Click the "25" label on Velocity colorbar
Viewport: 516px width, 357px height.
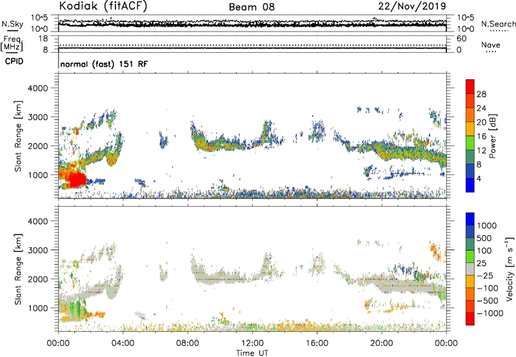[x=481, y=264]
